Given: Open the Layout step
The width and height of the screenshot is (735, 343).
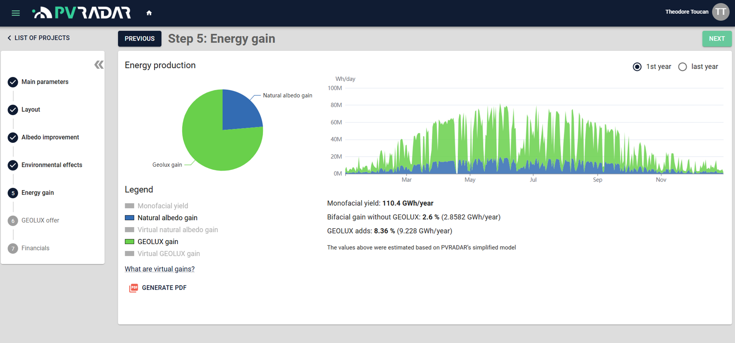Looking at the screenshot, I should 31,110.
